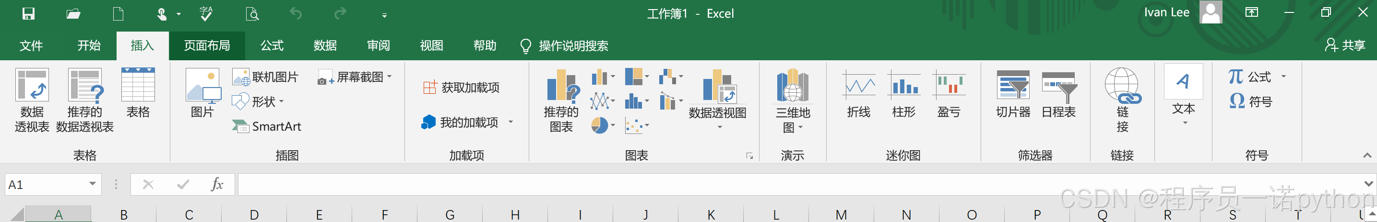Viewport: 1377px width, 222px height.
Task: Open the pie or doughnut chart dropdown
Action: click(603, 126)
